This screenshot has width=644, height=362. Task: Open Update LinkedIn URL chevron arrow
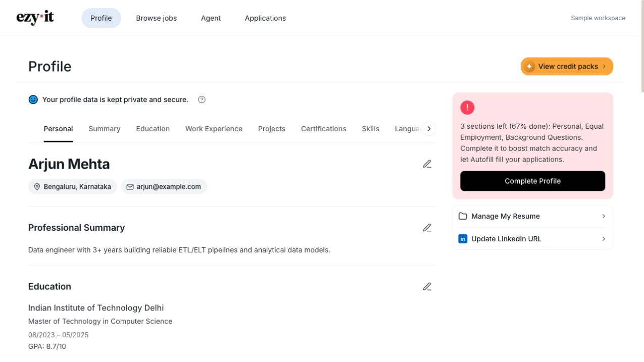pyautogui.click(x=604, y=239)
